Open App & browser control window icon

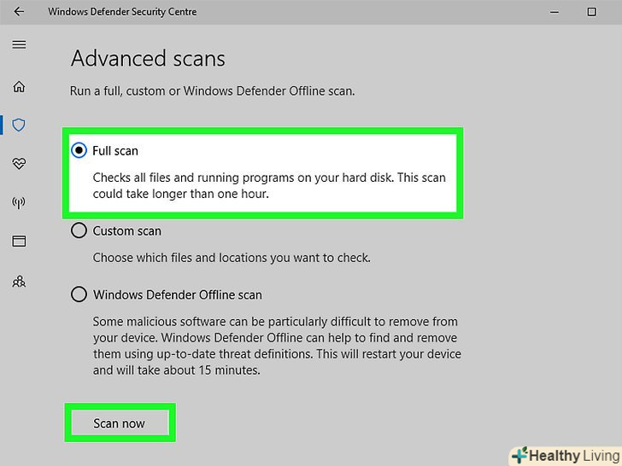(x=19, y=241)
